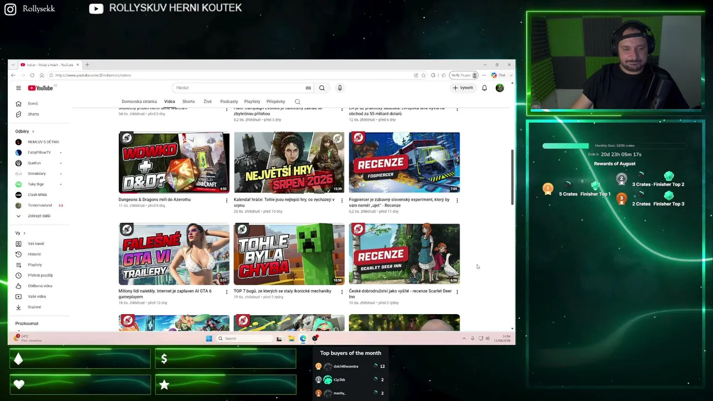Image resolution: width=713 pixels, height=401 pixels.
Task: Click the Windows taskbar Search box
Action: pyautogui.click(x=244, y=339)
